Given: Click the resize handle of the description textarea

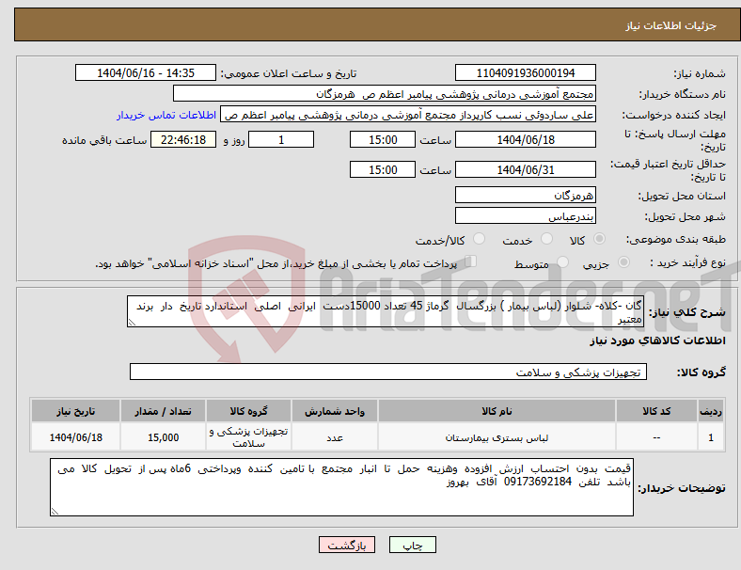Looking at the screenshot, I should 132,323.
